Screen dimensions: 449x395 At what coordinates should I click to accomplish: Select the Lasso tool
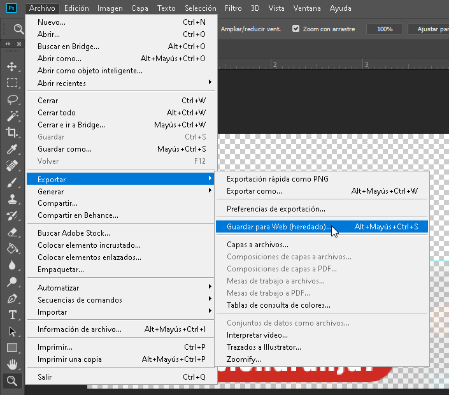point(12,99)
